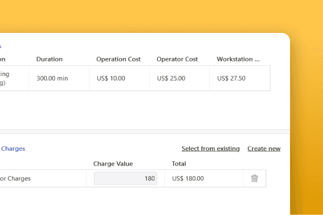Image resolution: width=323 pixels, height=215 pixels.
Task: Click the Total column header
Action: click(179, 164)
